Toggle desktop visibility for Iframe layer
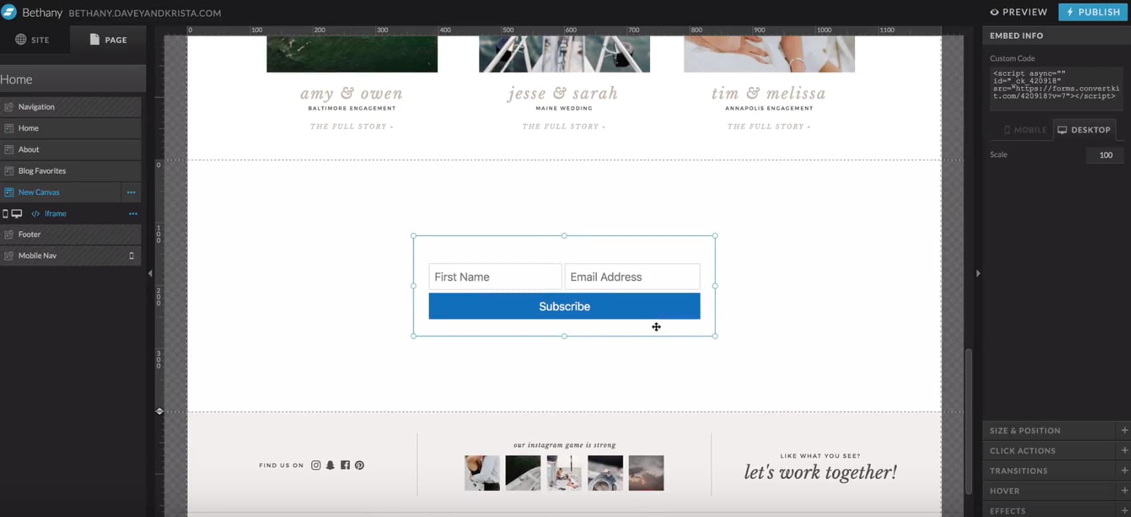 pyautogui.click(x=17, y=214)
